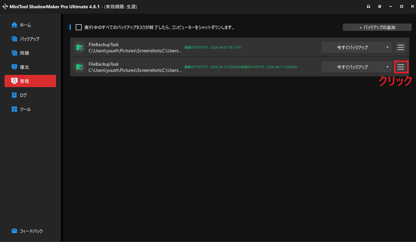Click the log document icon beside ログ
416x242 pixels.
click(x=14, y=95)
